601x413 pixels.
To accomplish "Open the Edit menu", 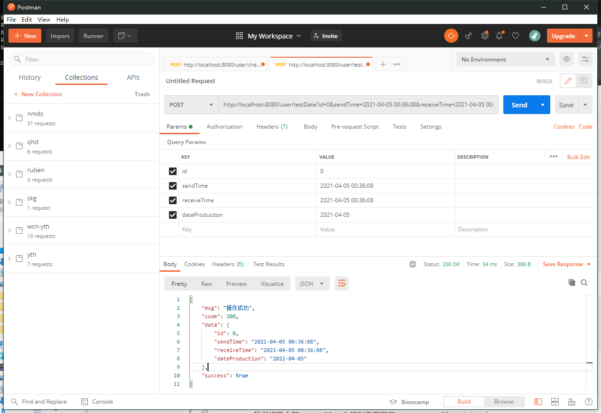I will (27, 19).
